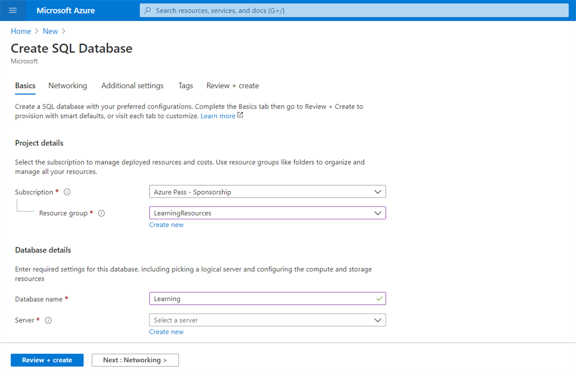576x370 pixels.
Task: Select the Microsoft Azure logo
Action: pyautogui.click(x=65, y=10)
